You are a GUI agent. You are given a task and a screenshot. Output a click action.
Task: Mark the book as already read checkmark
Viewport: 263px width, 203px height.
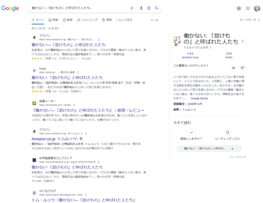(x=191, y=132)
